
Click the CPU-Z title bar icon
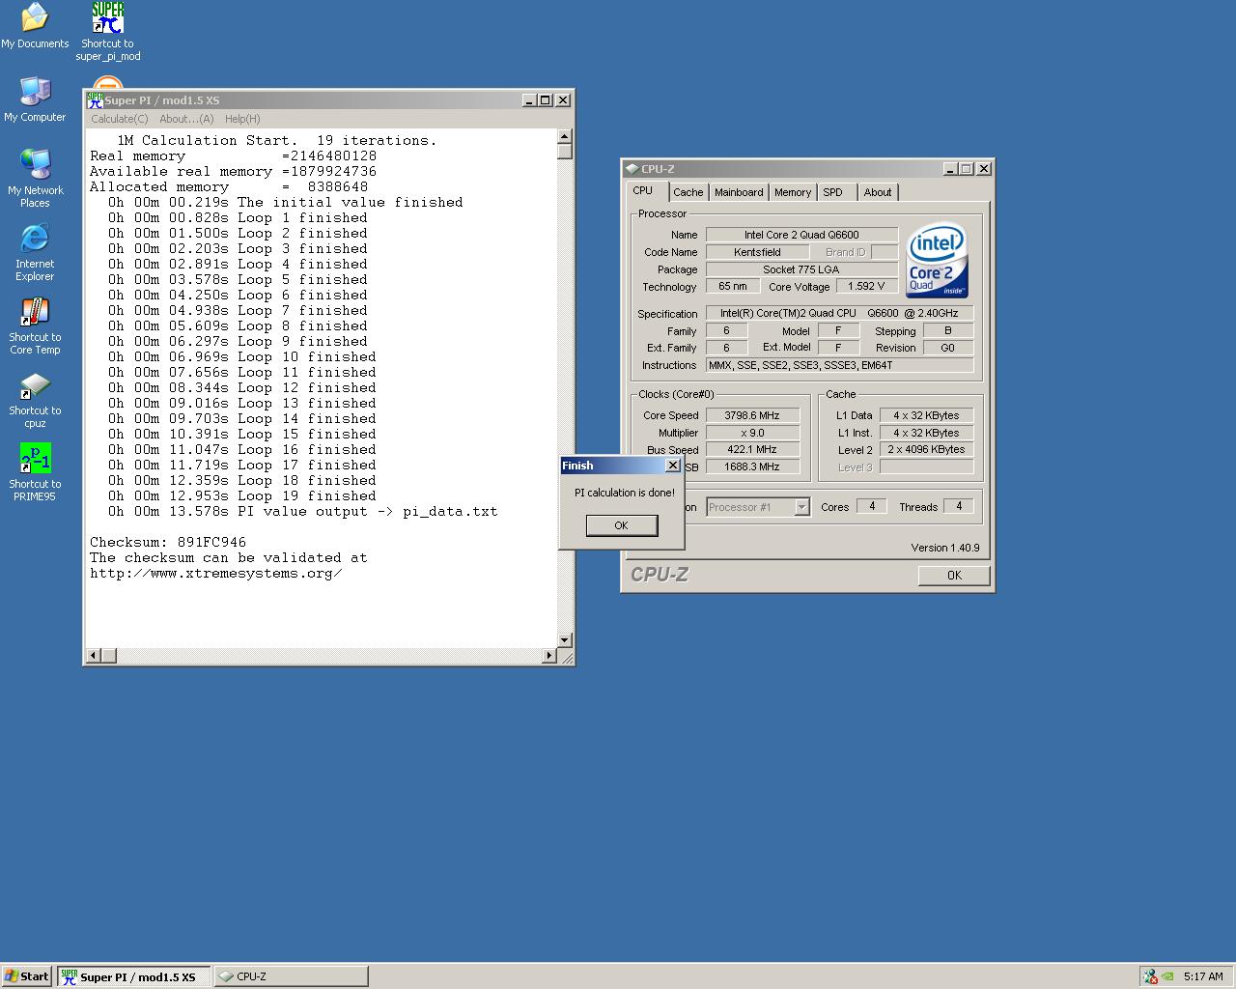coord(632,168)
